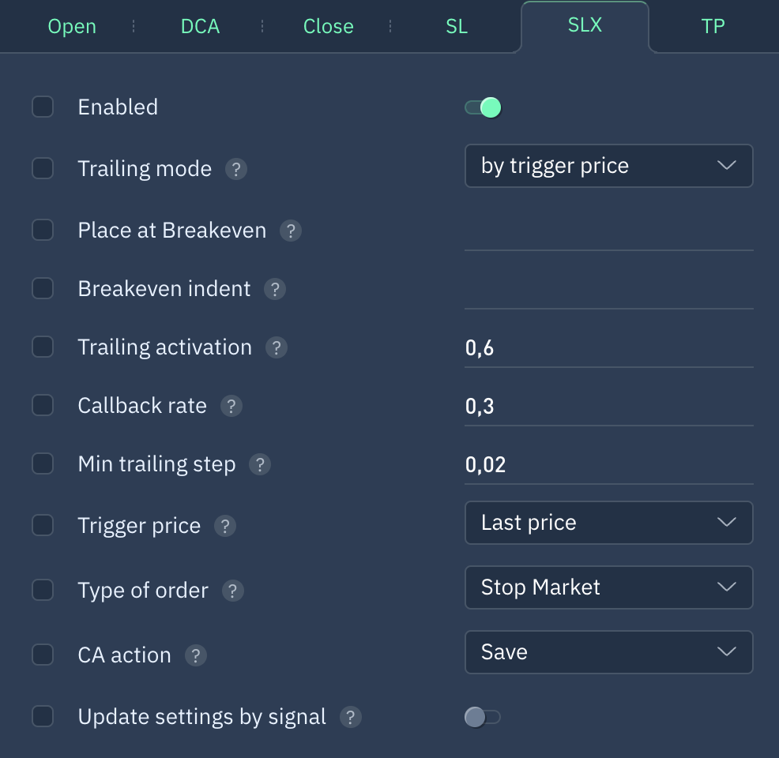Expand the CA action Save dropdown
Screen dimensions: 779x758
(608, 652)
